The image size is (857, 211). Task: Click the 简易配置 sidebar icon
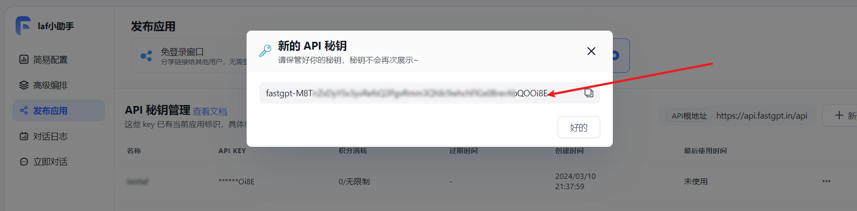pos(24,60)
